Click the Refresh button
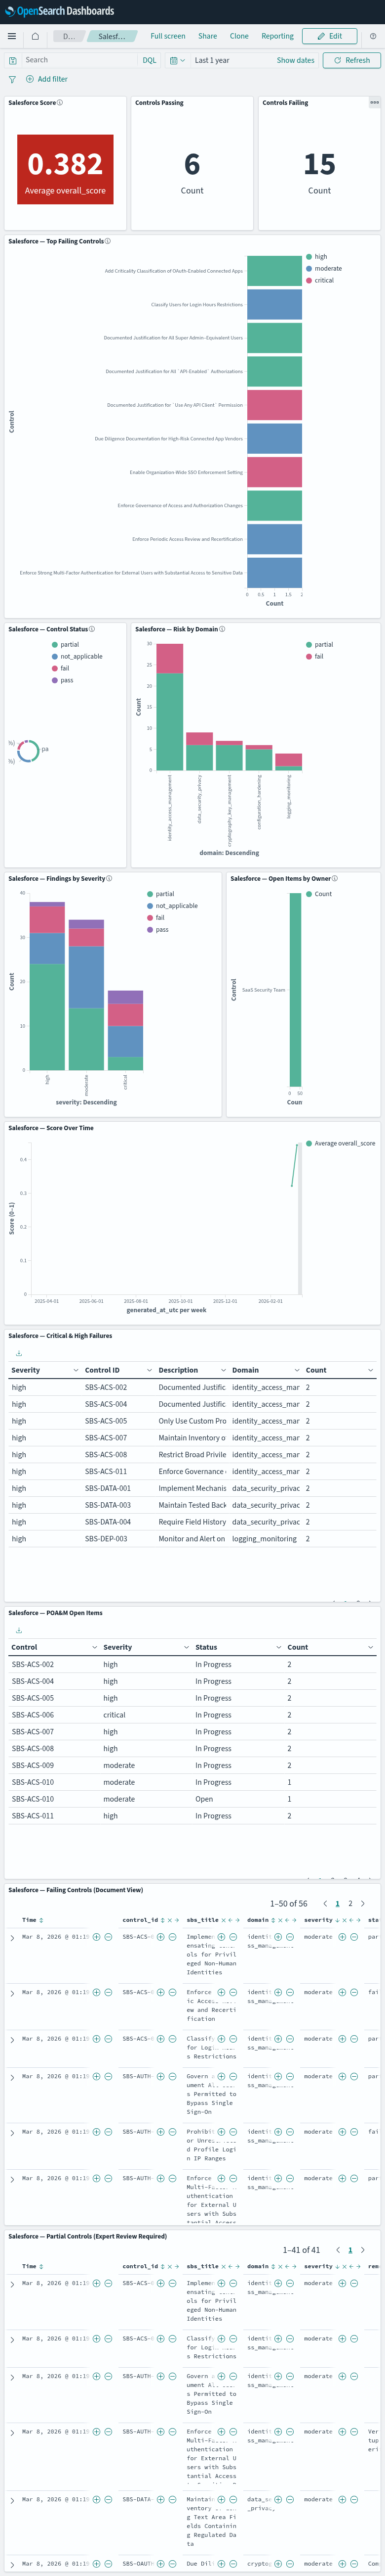Image resolution: width=385 pixels, height=2576 pixels. point(352,60)
